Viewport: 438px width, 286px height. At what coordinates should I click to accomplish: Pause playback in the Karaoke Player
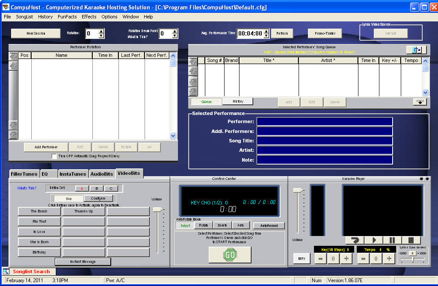point(392,240)
